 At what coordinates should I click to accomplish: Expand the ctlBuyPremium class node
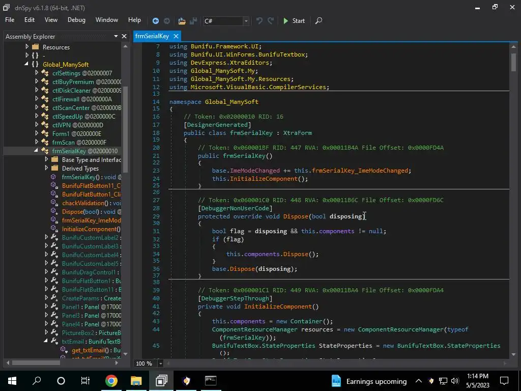[37, 81]
